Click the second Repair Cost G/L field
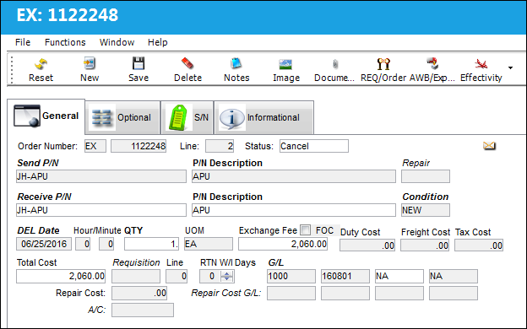This screenshot has height=329, width=527. point(345,293)
